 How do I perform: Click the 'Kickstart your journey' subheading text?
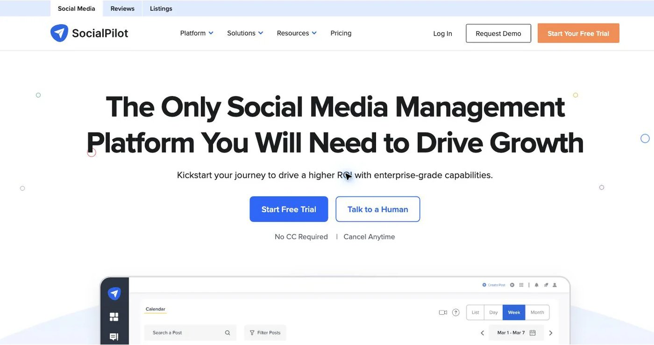[x=335, y=176]
